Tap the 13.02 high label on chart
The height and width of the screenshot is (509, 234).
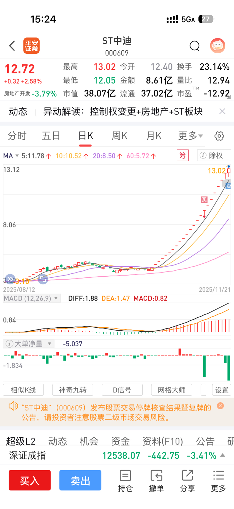click(x=217, y=171)
